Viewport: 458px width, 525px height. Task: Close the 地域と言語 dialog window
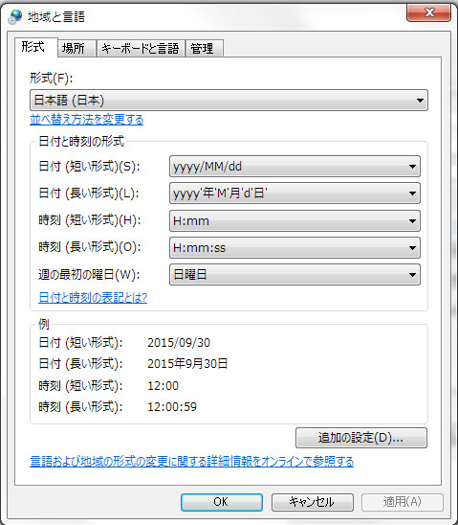[x=428, y=12]
